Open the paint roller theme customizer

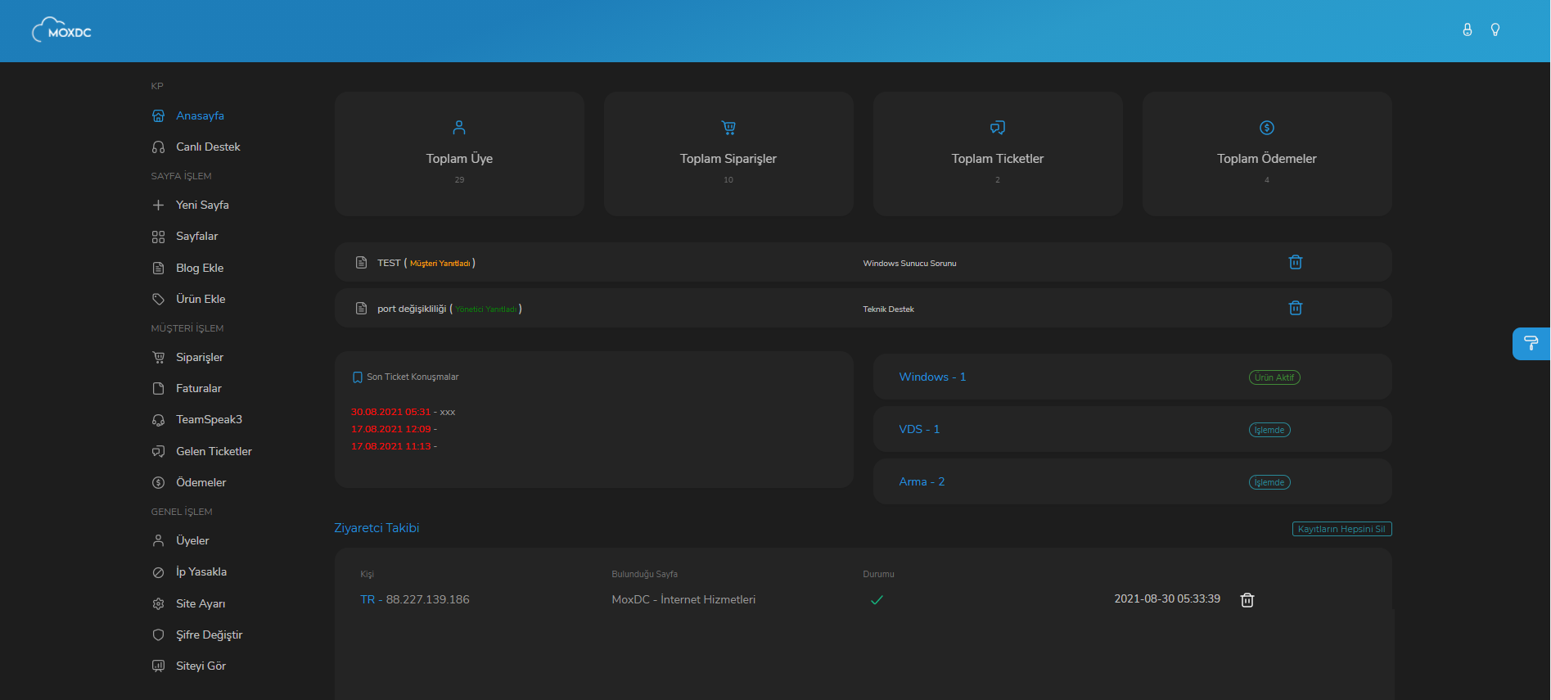coord(1530,343)
